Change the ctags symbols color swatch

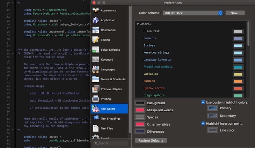pos(238,95)
